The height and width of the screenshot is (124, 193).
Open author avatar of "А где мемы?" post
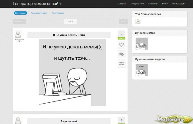tap(18, 120)
